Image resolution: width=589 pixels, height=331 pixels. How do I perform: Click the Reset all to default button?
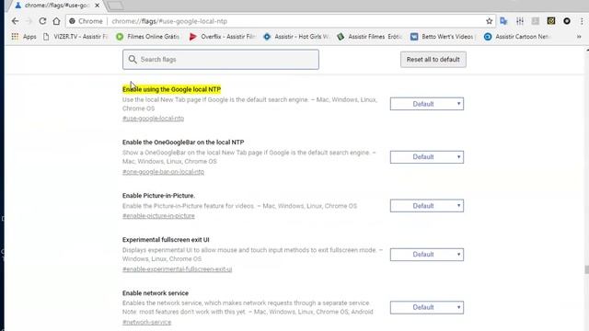click(x=433, y=59)
